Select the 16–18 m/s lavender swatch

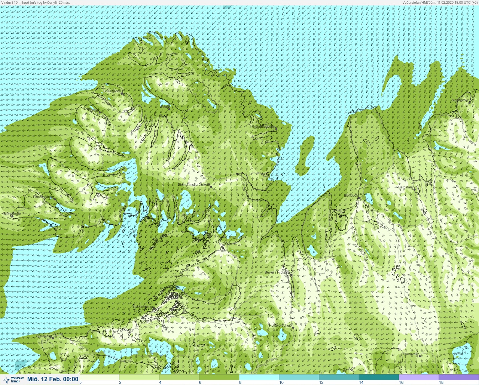click(419, 377)
